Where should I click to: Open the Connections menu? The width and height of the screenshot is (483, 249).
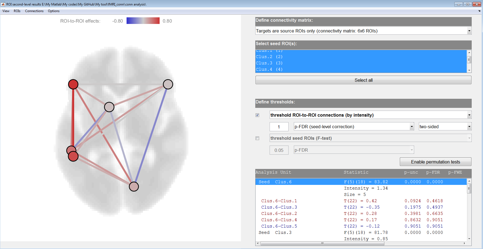click(x=34, y=11)
